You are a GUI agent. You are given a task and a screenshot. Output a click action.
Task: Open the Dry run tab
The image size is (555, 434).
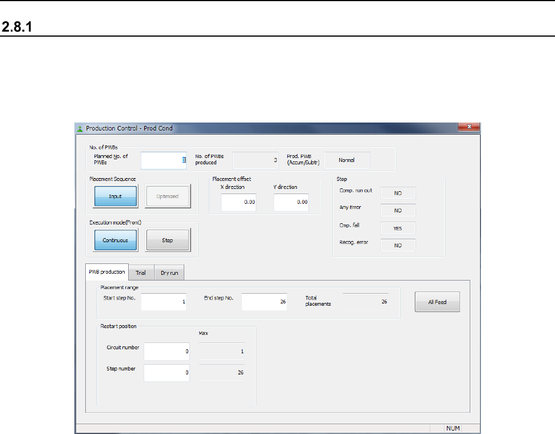point(169,273)
